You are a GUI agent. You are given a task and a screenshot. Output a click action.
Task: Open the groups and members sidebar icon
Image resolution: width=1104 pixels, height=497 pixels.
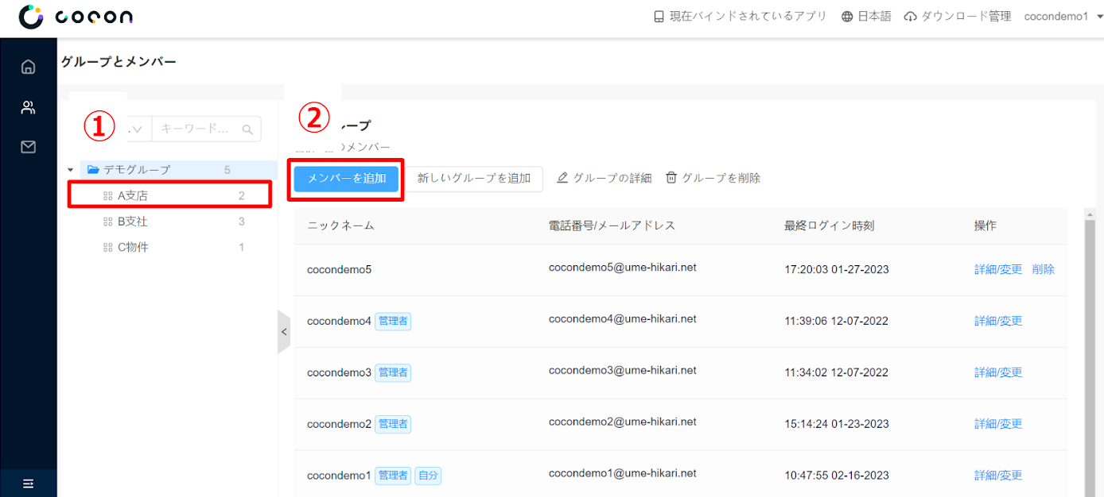[29, 107]
